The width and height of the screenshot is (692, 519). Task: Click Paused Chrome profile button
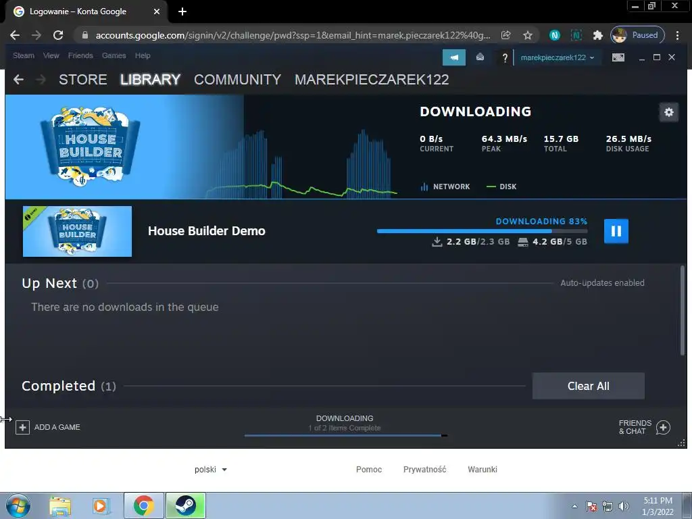pyautogui.click(x=637, y=35)
